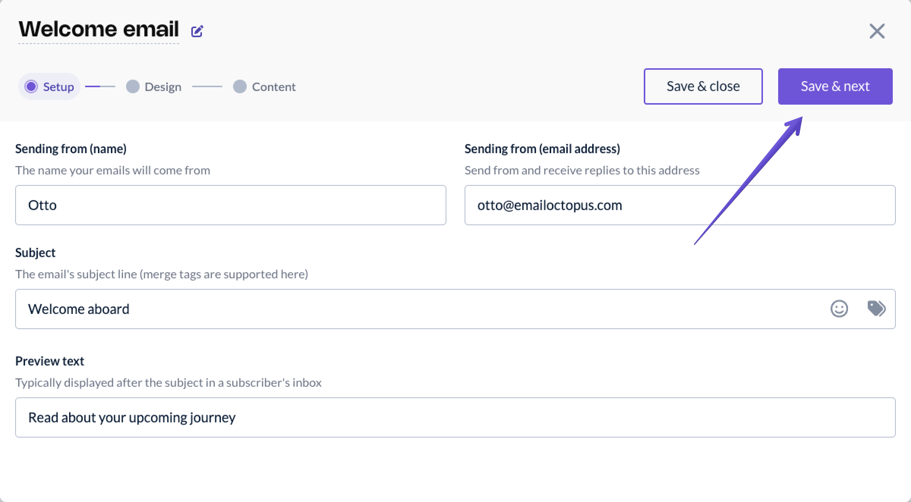Select the Design step circle indicator

point(132,86)
